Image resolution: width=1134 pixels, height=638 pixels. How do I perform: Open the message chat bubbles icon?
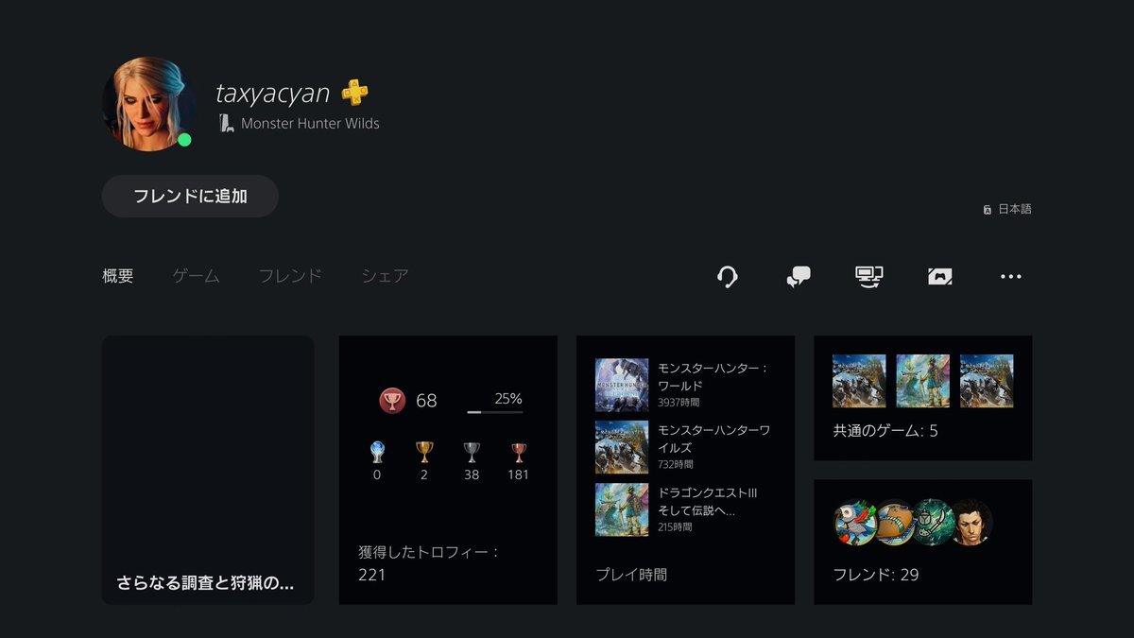tap(799, 276)
